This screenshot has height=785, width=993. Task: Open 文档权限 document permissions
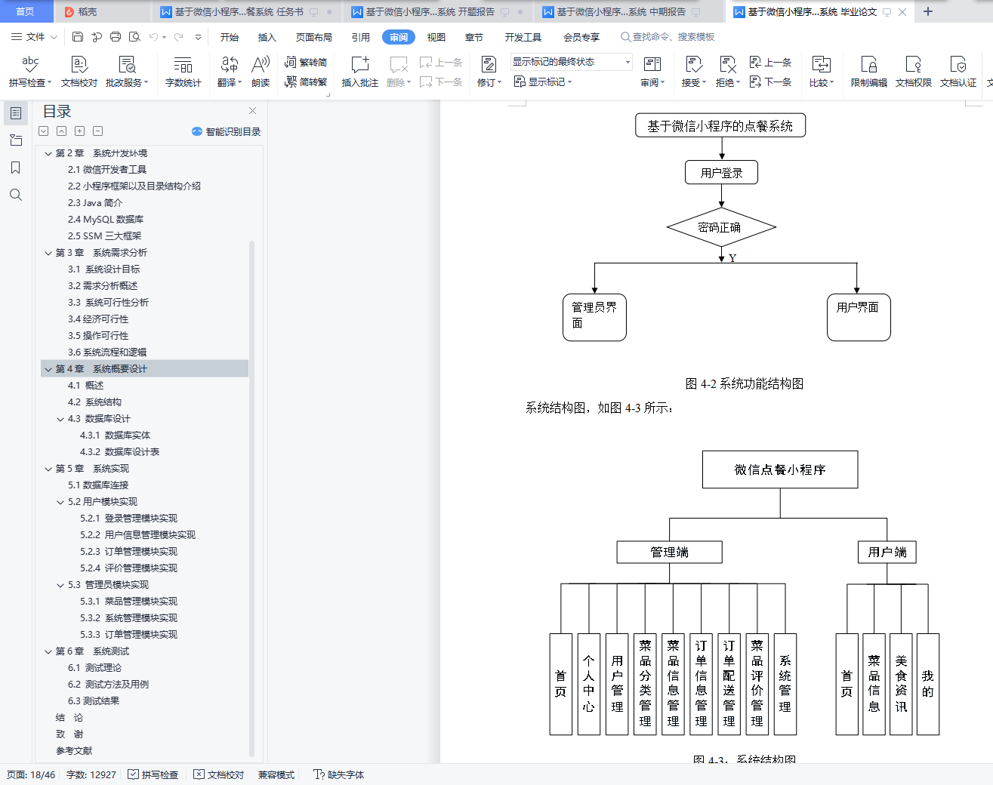tap(914, 72)
